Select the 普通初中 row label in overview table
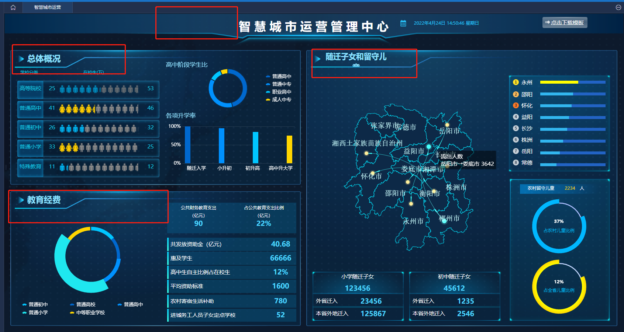 coord(30,127)
